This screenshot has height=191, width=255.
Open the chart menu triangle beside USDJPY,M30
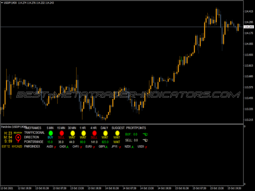coord(2,3)
